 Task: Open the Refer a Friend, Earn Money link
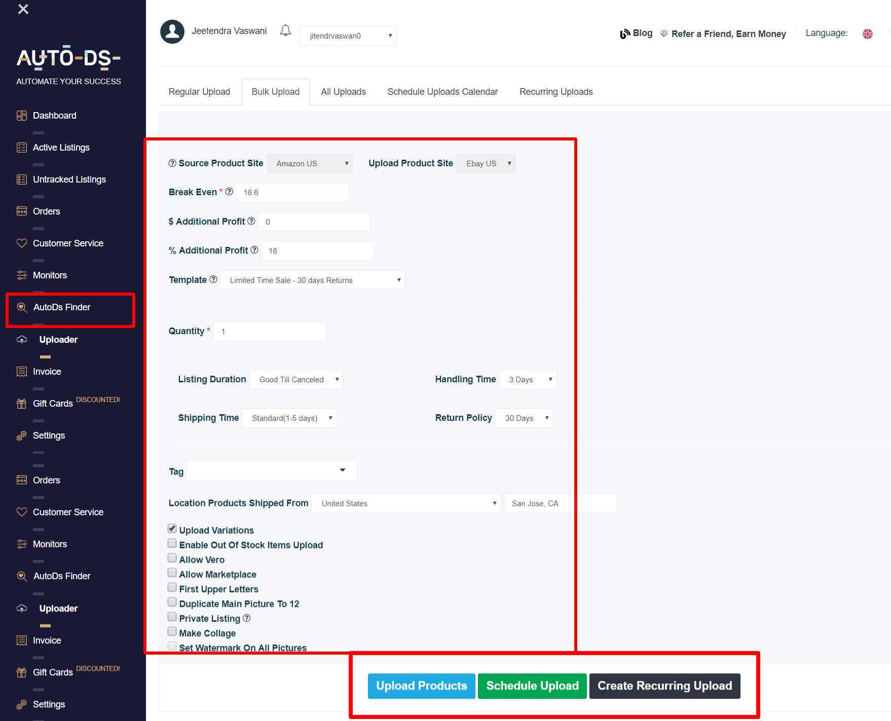(x=728, y=33)
